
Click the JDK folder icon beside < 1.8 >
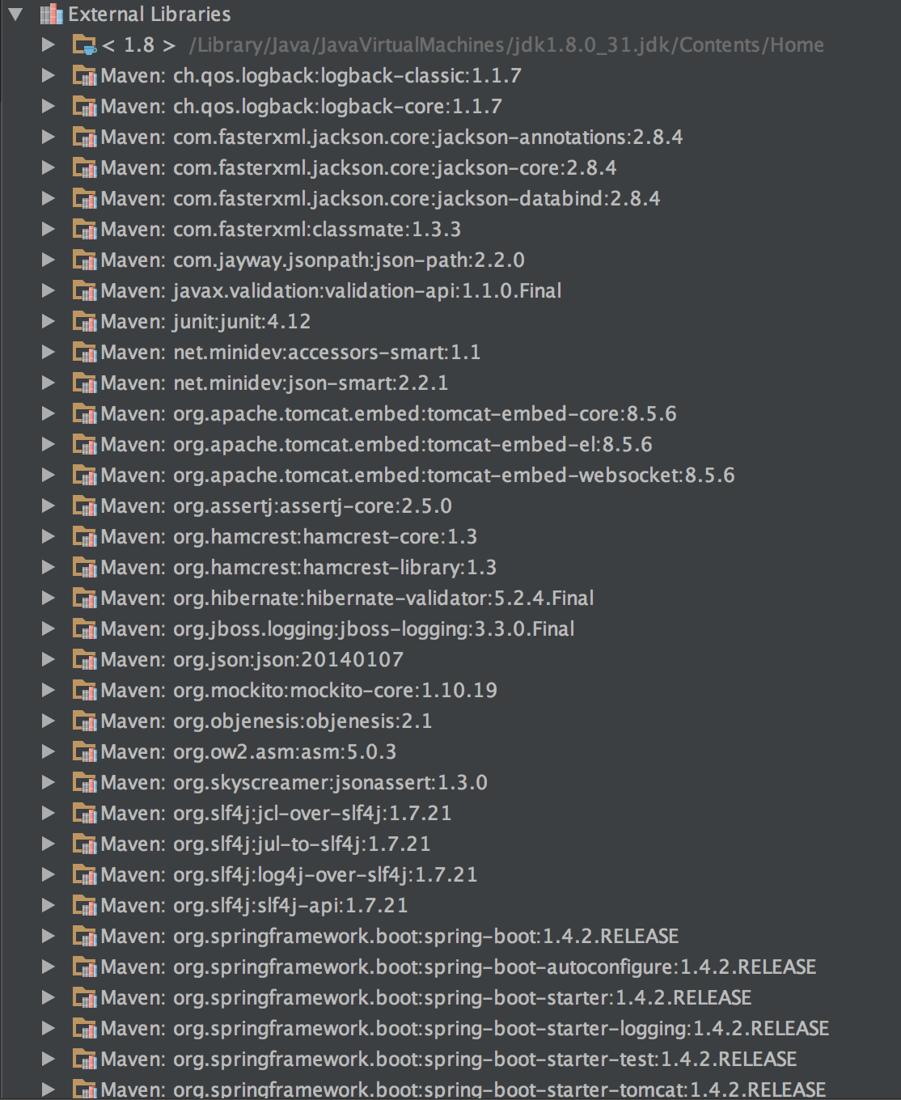pyautogui.click(x=84, y=45)
